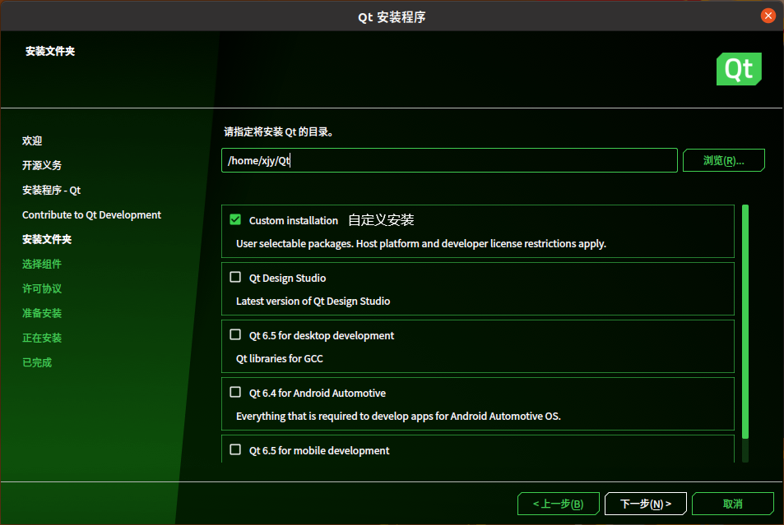Select 准备安装 step in sidebar

[x=42, y=313]
